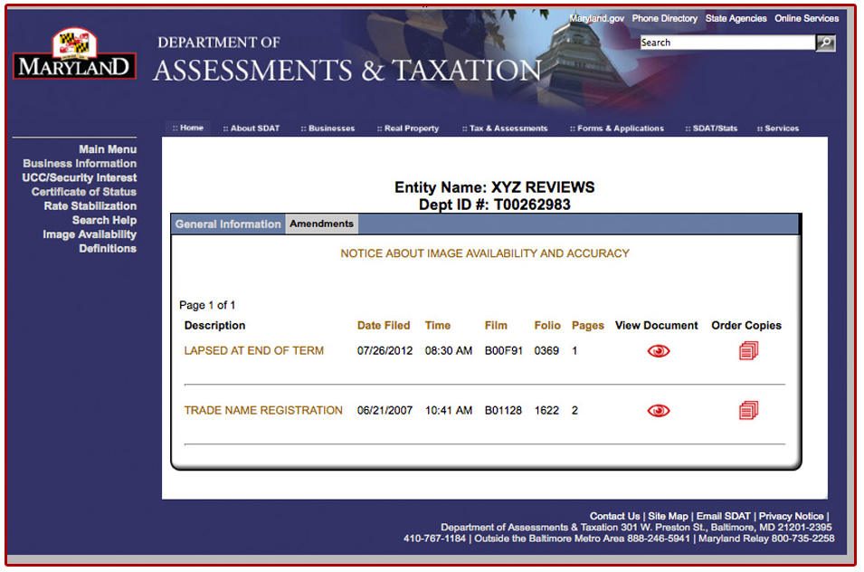Open the Home navigation item
The image size is (864, 572).
click(188, 128)
